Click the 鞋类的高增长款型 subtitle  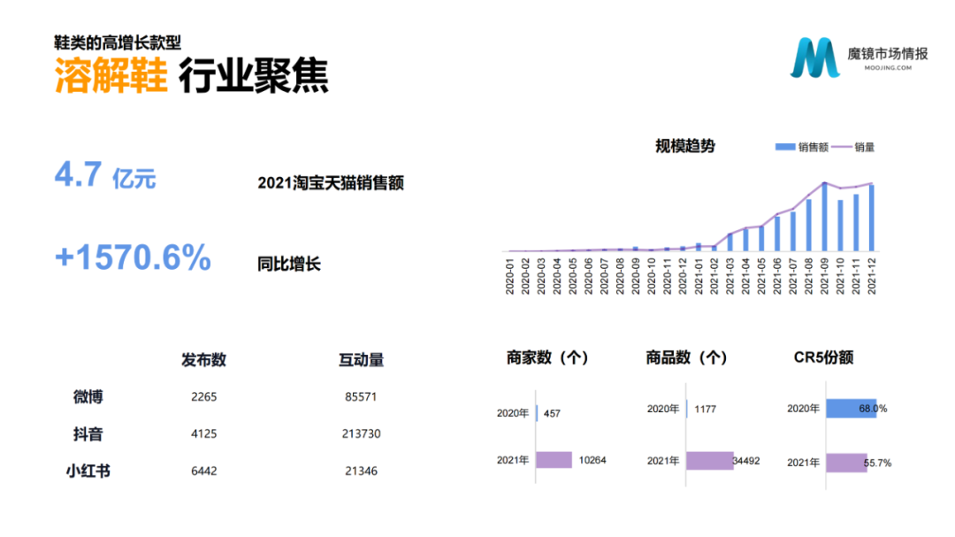pos(118,42)
